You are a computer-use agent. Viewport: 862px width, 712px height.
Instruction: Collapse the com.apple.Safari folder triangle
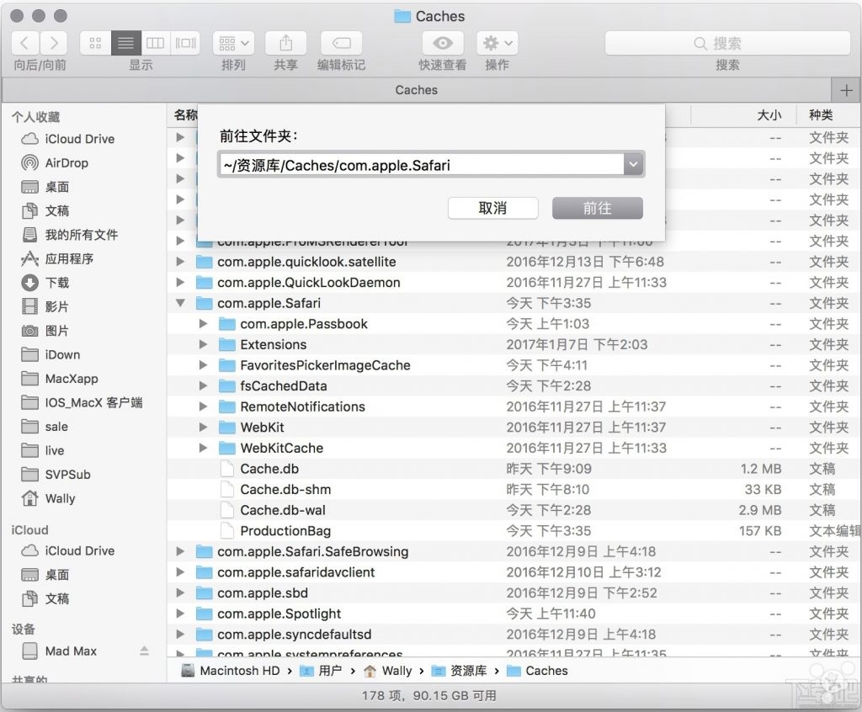pos(180,303)
